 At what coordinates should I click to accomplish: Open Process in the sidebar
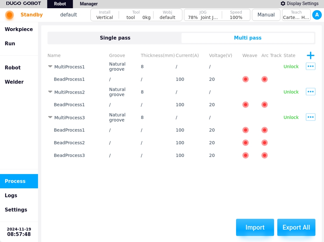[x=19, y=181]
